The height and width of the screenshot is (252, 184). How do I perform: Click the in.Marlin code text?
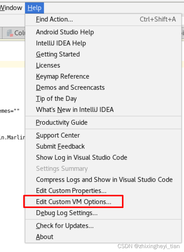(13, 137)
